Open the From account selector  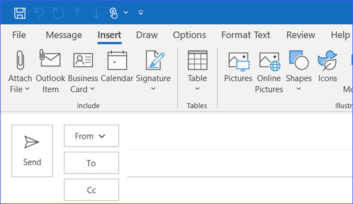coord(91,136)
